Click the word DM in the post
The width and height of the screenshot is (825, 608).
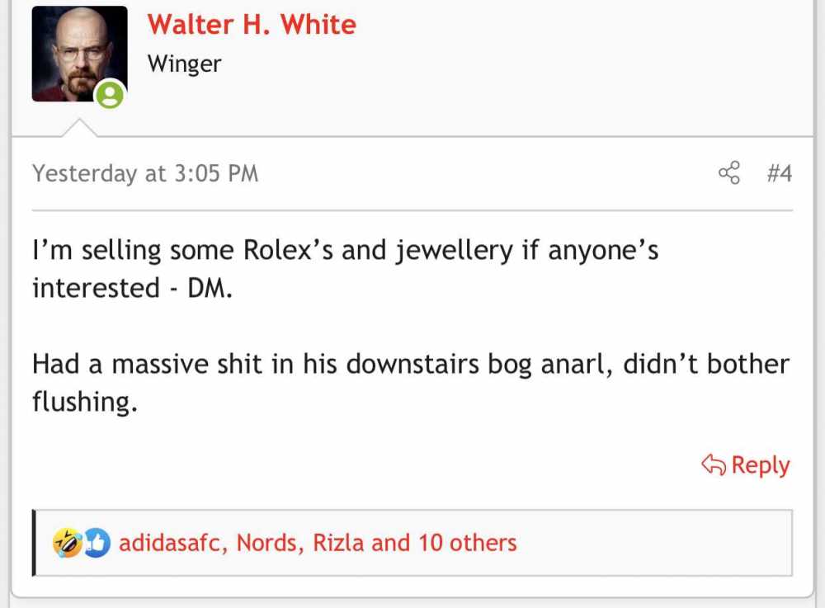tap(210, 288)
